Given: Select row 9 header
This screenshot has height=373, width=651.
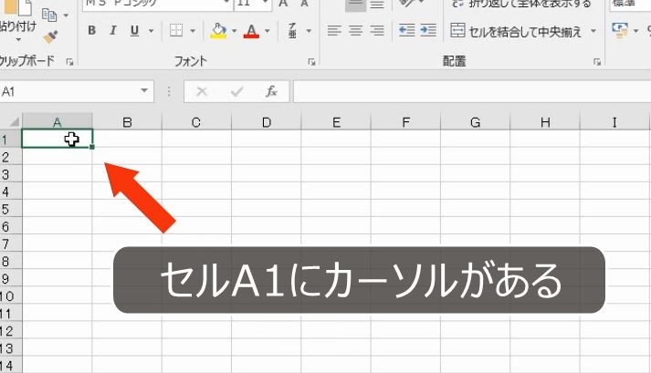Looking at the screenshot, I should (x=10, y=279).
